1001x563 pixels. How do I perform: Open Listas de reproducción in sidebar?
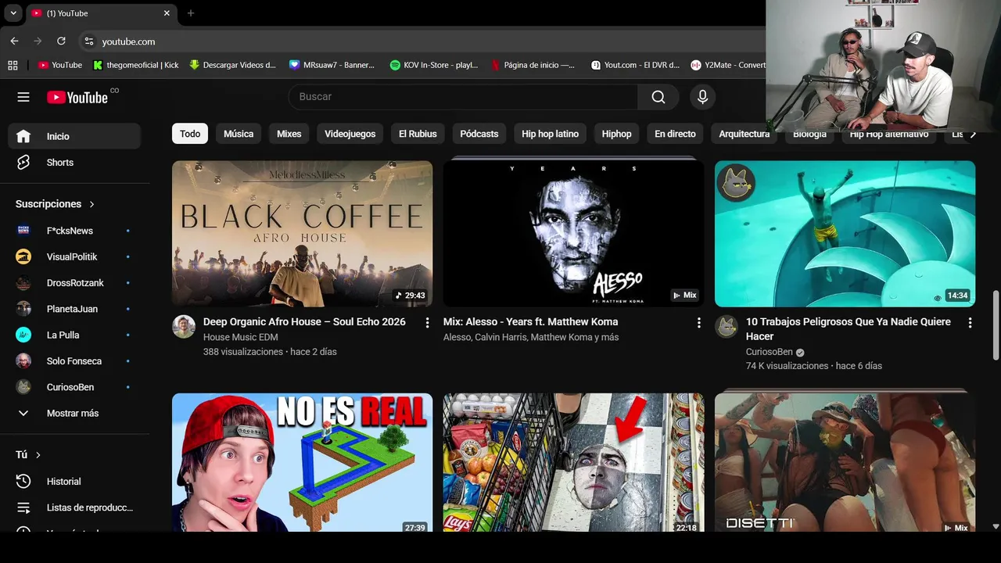click(x=74, y=507)
